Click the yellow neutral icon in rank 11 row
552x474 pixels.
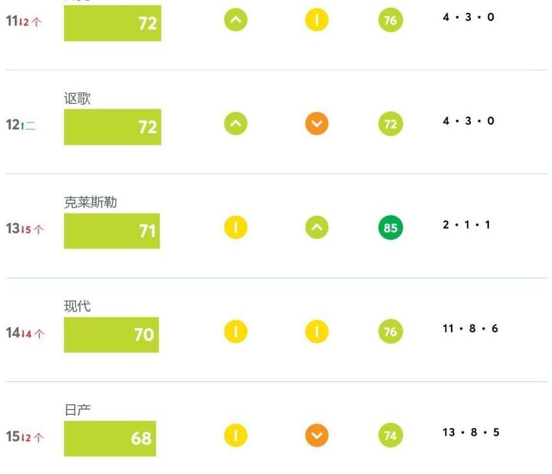(x=316, y=20)
